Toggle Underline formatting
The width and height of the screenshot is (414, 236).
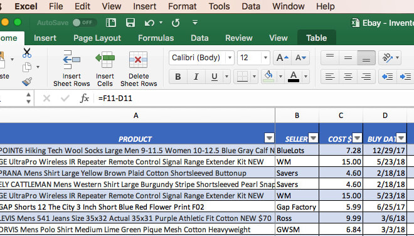[x=215, y=77]
